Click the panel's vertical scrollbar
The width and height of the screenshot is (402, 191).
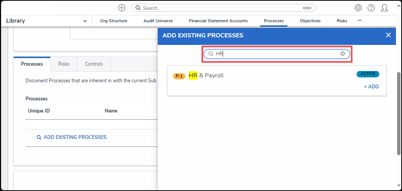pos(399,113)
